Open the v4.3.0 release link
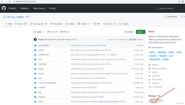This screenshot has width=185, height=105. (x=154, y=101)
